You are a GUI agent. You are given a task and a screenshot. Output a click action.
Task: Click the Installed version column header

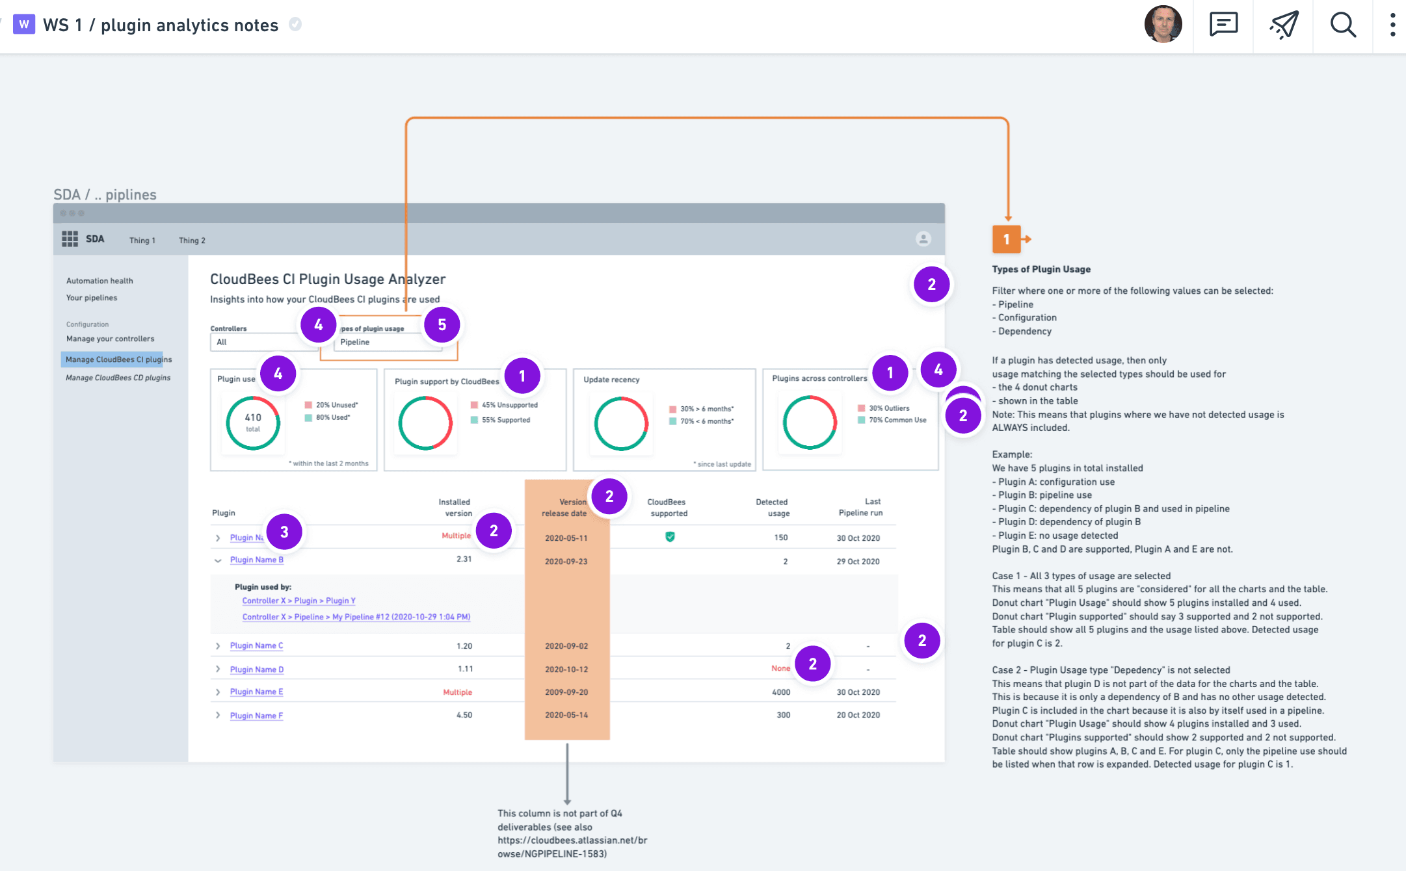(455, 508)
